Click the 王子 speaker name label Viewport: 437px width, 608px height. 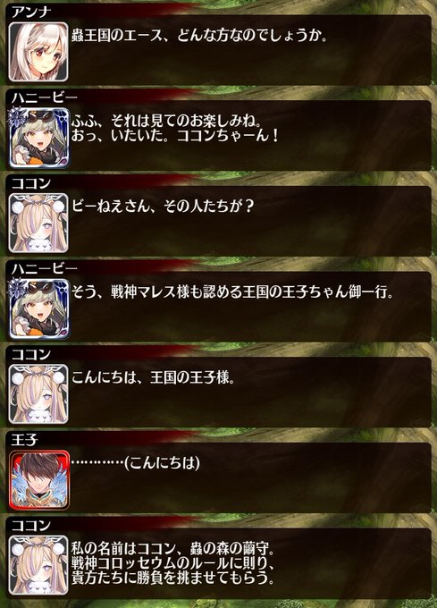click(24, 440)
